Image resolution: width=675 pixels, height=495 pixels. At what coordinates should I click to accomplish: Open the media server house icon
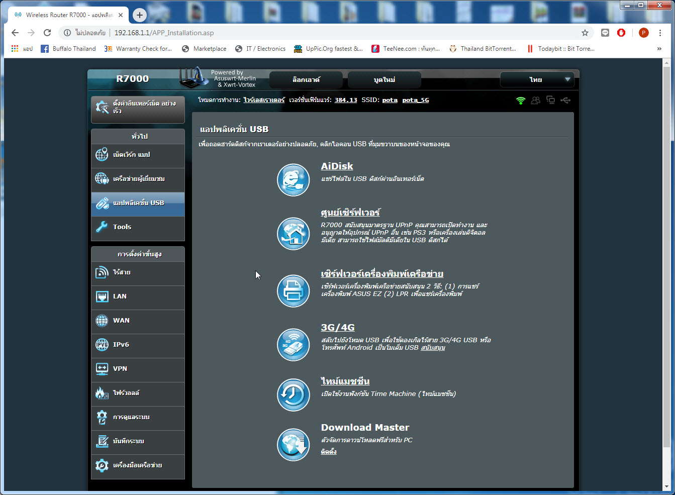(x=294, y=234)
